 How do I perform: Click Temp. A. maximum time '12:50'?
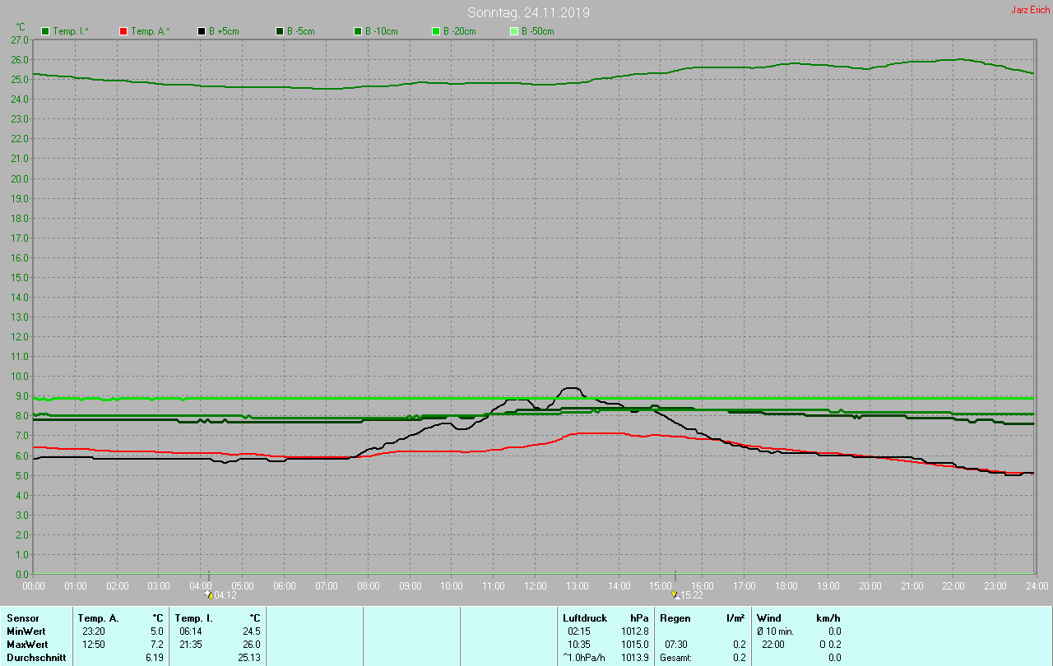[94, 644]
